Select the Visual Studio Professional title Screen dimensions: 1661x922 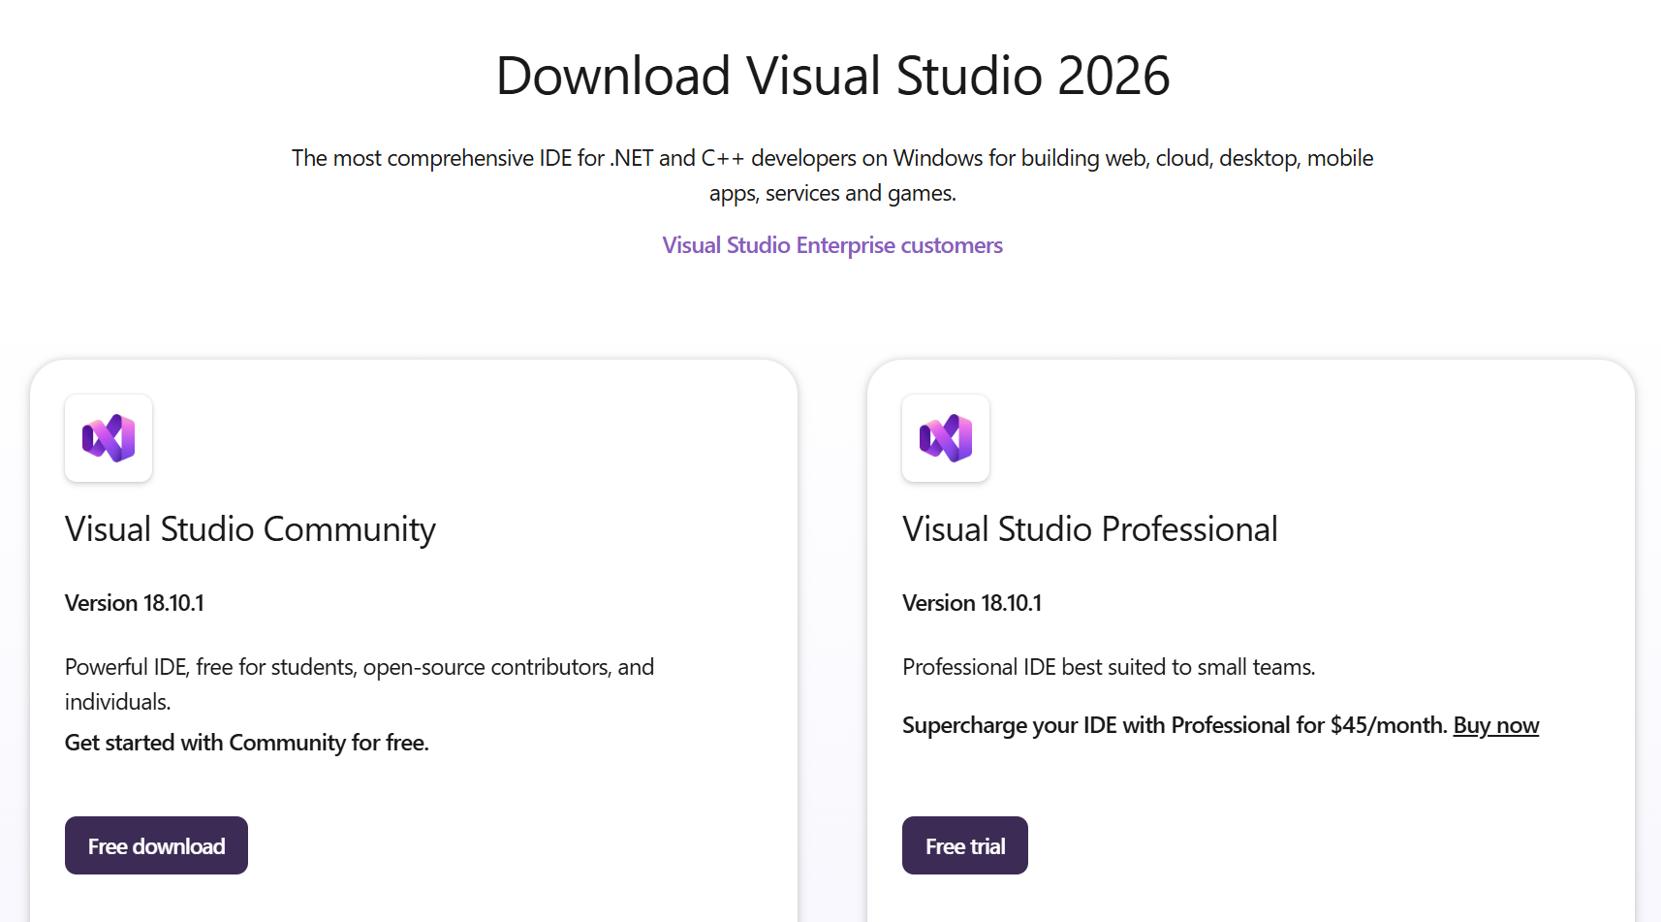[x=1090, y=529]
